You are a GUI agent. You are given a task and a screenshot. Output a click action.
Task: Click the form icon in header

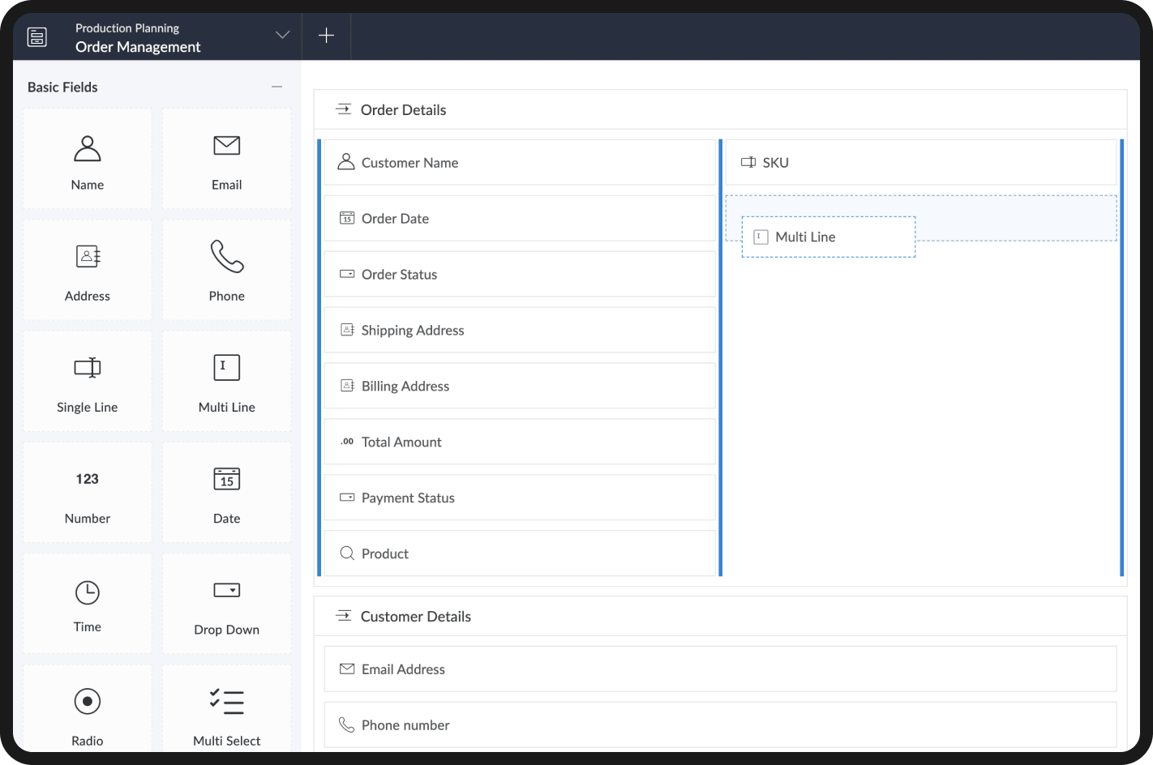tap(37, 36)
